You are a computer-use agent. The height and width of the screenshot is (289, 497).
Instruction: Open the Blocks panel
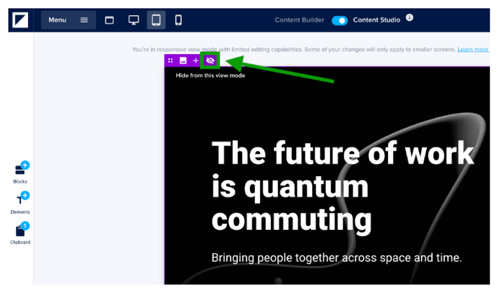[20, 172]
